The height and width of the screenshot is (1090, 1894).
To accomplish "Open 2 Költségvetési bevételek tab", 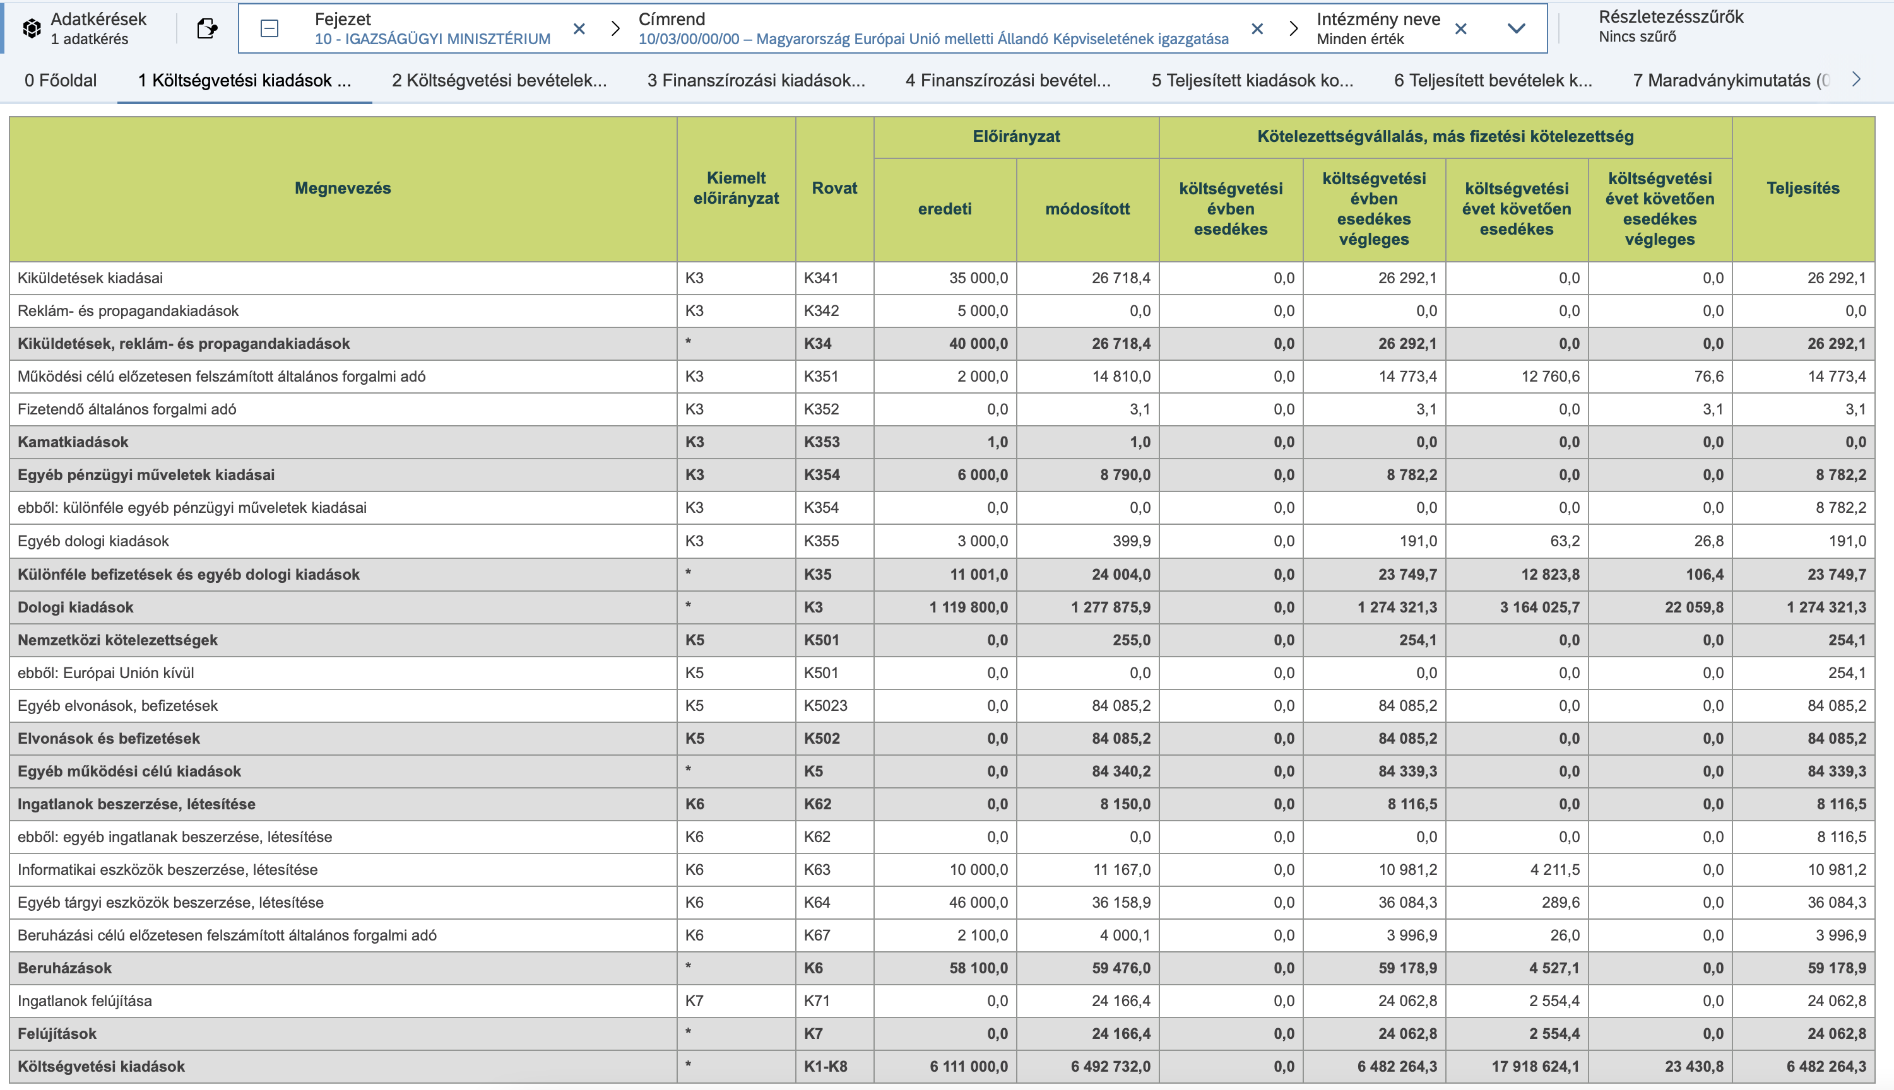I will [499, 80].
